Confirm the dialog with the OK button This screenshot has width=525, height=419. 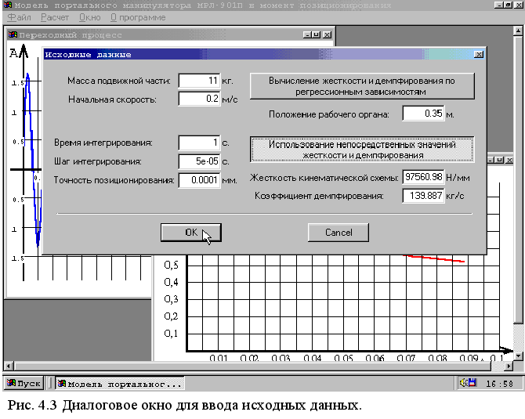191,233
